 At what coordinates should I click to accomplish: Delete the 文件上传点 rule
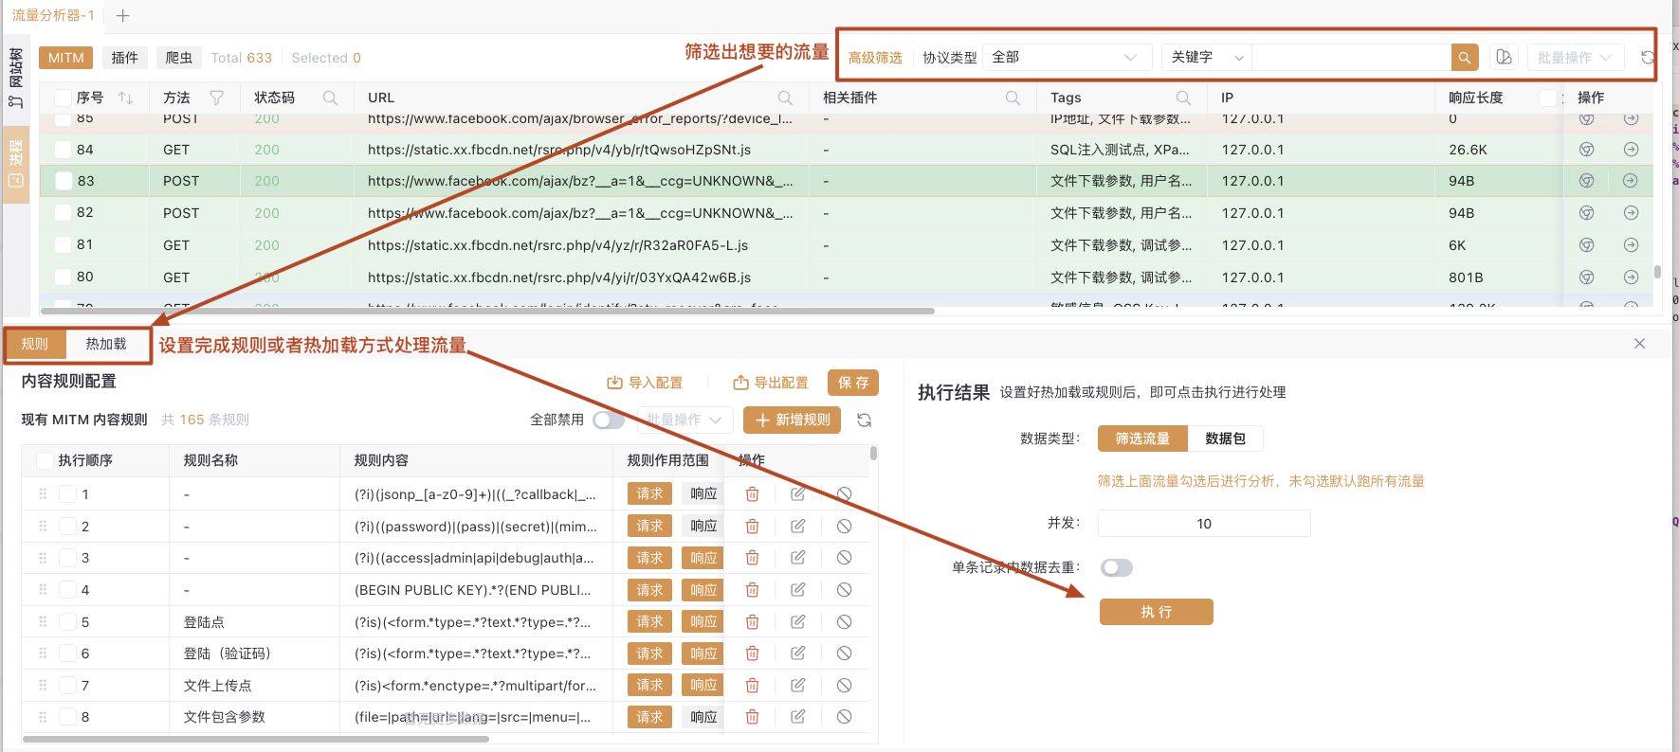752,686
